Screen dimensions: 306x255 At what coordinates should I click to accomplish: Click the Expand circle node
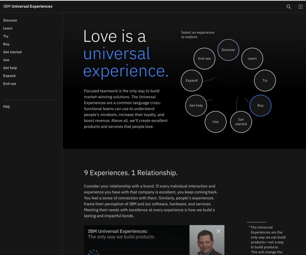click(192, 81)
